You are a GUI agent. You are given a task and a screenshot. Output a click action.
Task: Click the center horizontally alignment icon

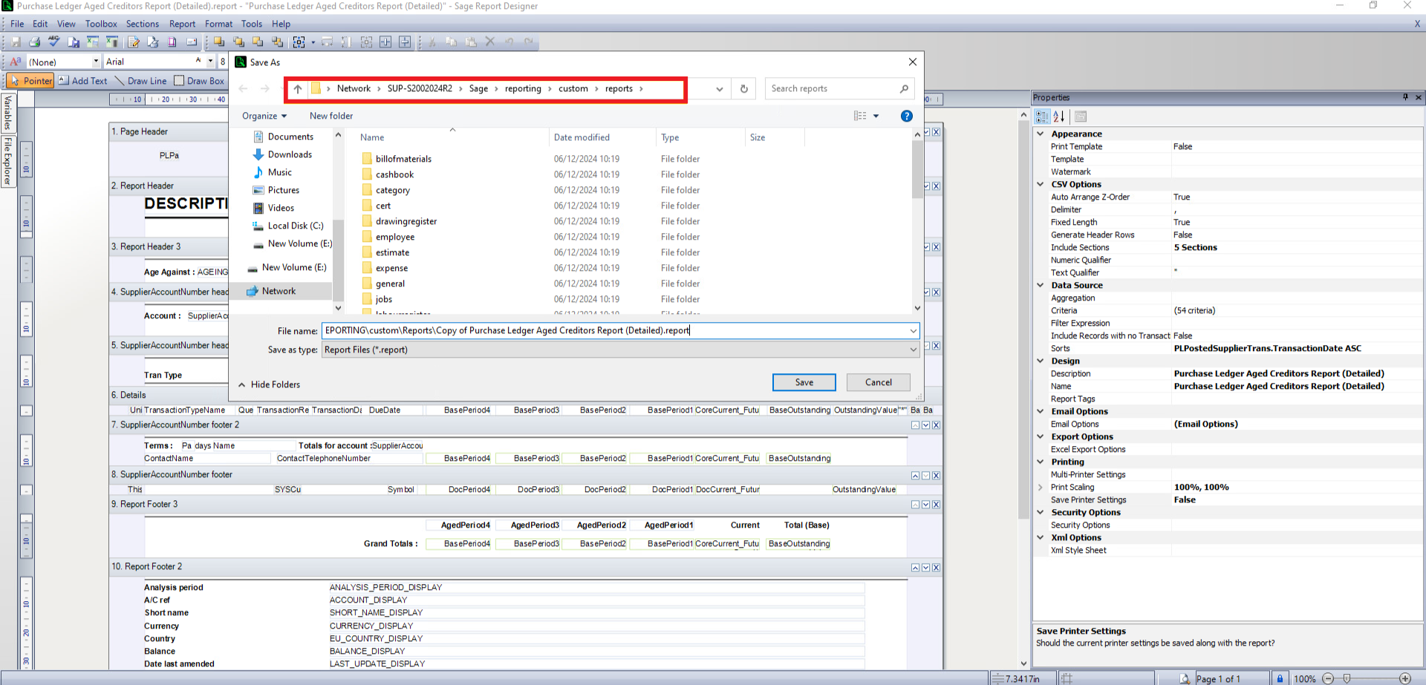pos(385,42)
